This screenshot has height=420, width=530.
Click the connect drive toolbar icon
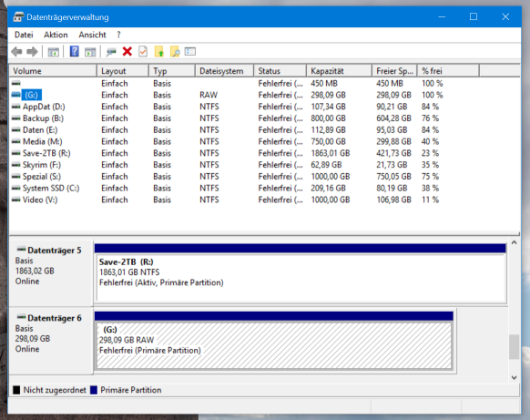pos(111,52)
